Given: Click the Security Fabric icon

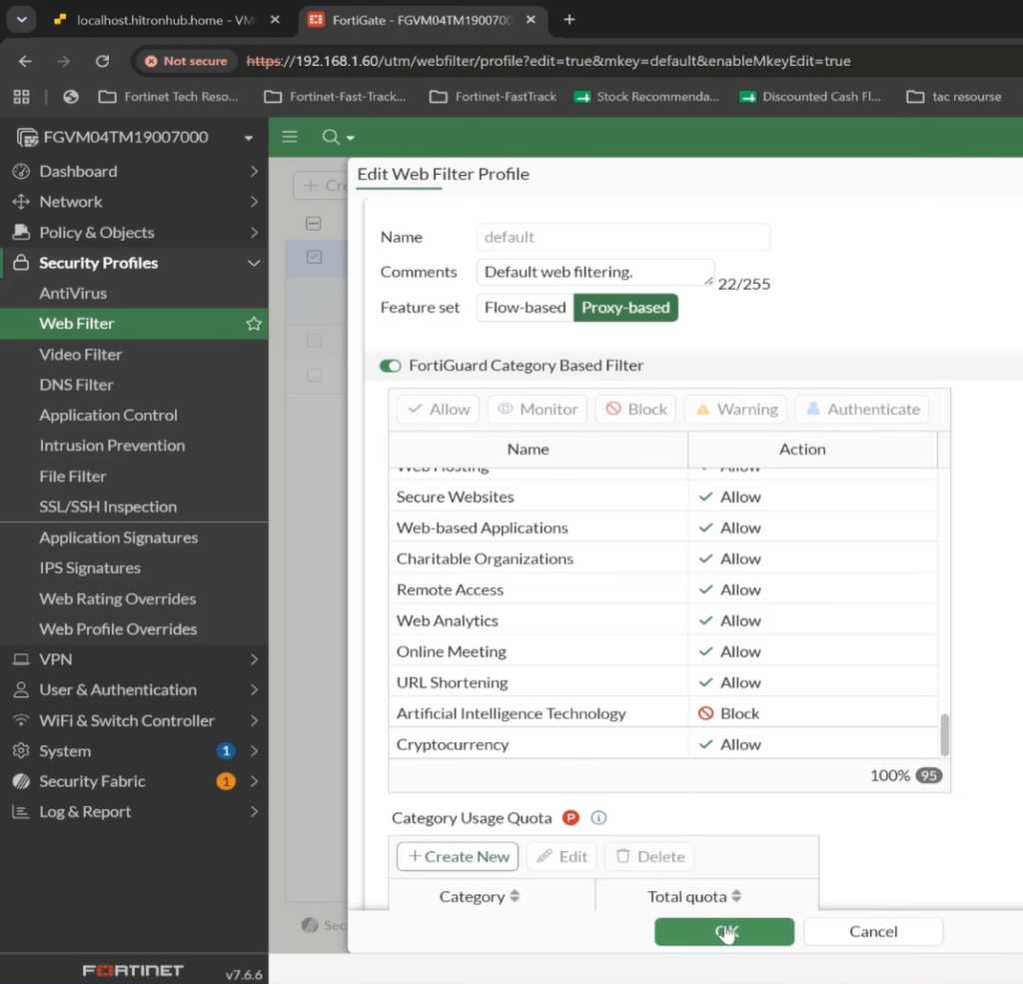Looking at the screenshot, I should click(22, 781).
